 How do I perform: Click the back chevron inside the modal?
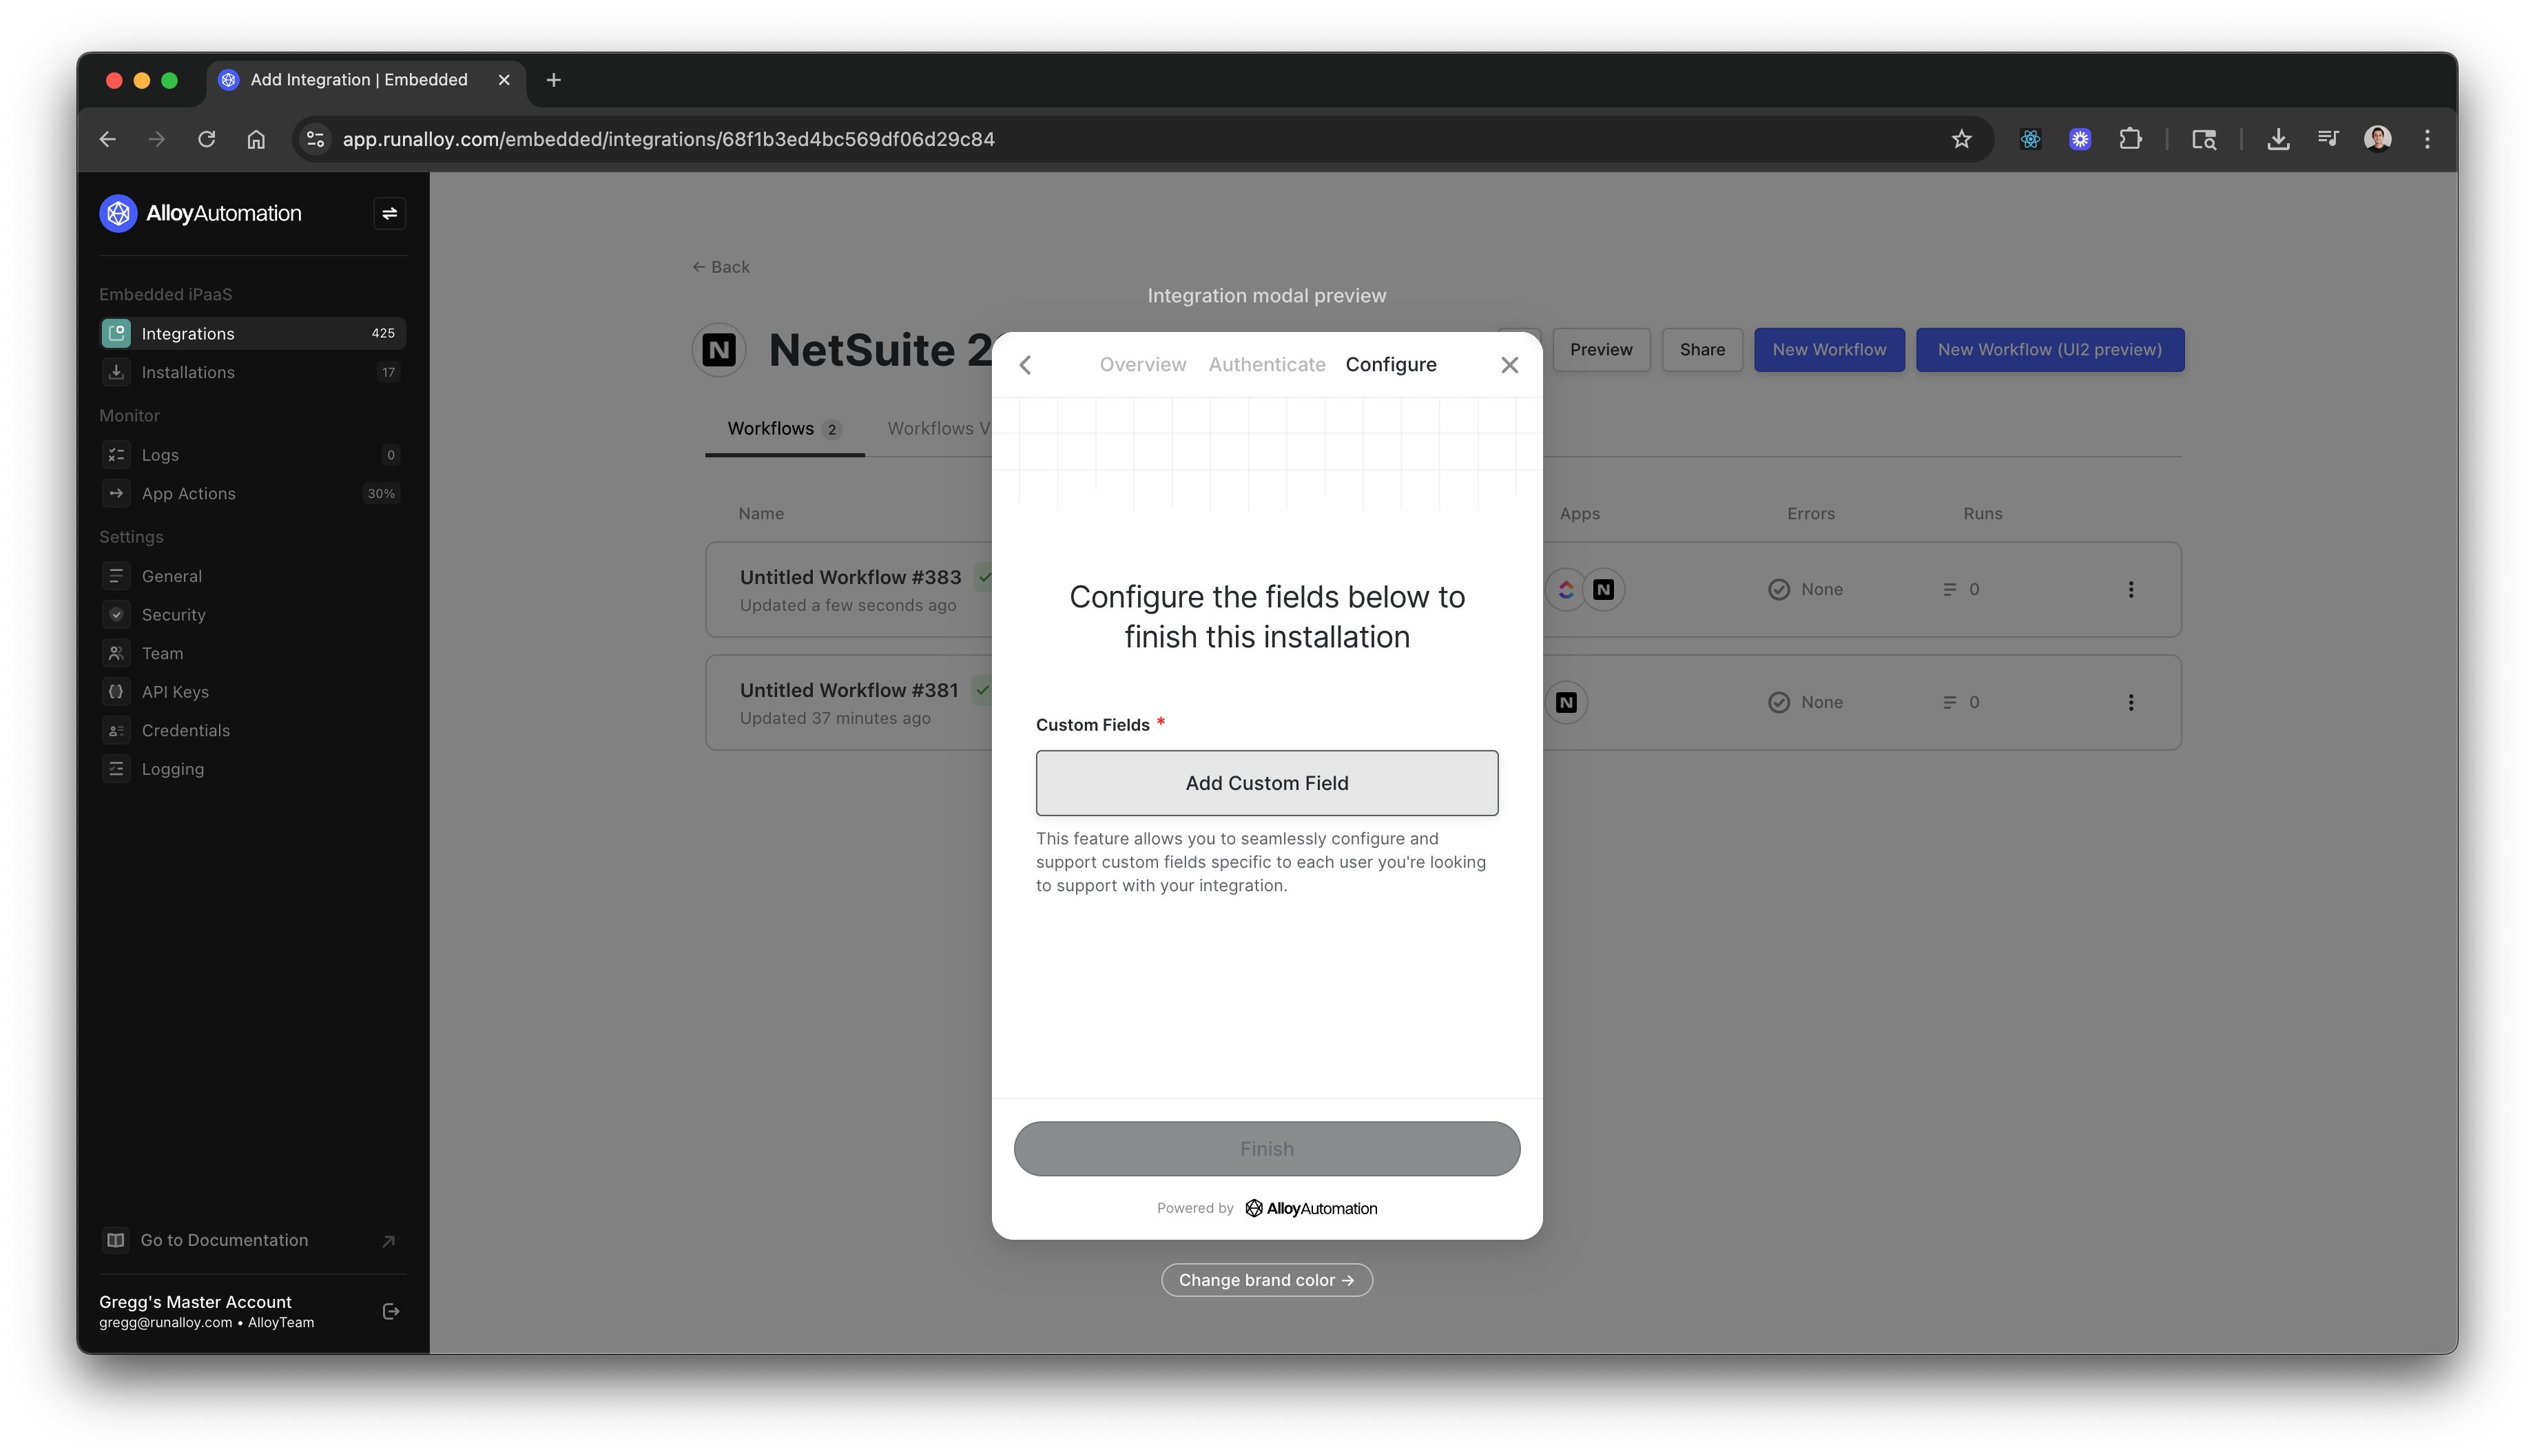[1026, 364]
